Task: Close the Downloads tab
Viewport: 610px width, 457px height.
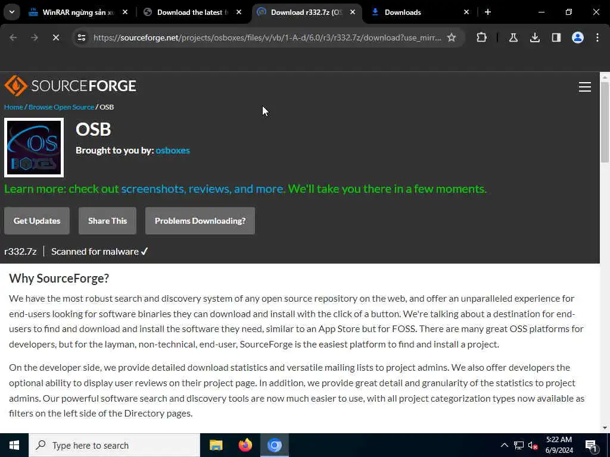Action: point(466,12)
